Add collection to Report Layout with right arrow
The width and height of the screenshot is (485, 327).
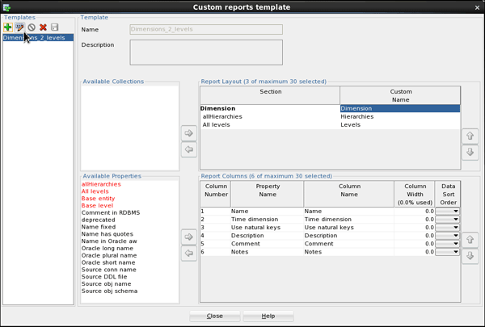coord(189,133)
